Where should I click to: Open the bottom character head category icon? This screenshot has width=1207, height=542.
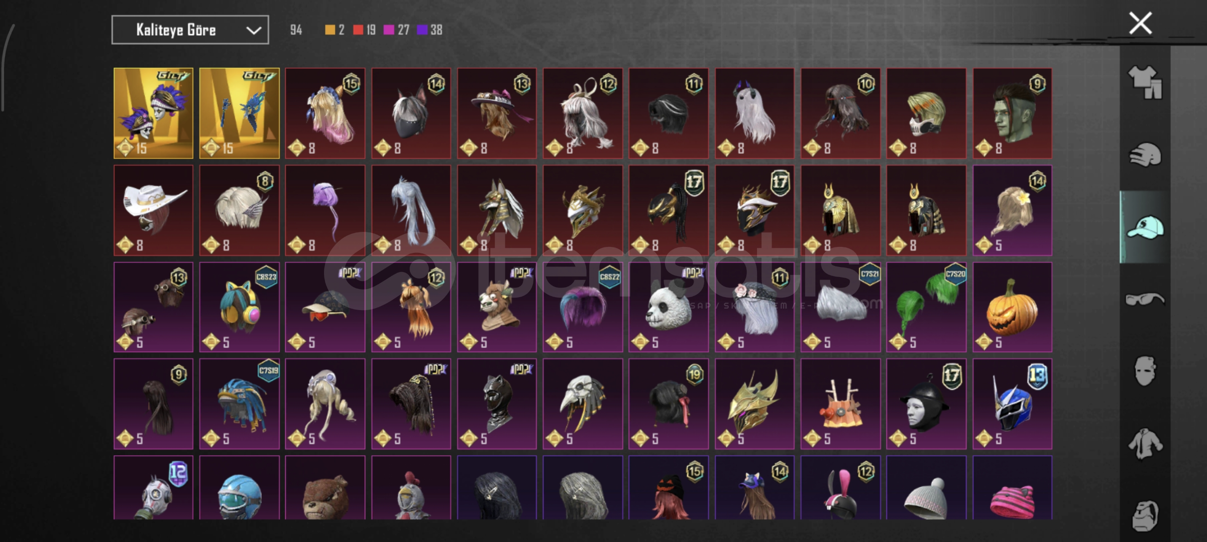click(1145, 515)
